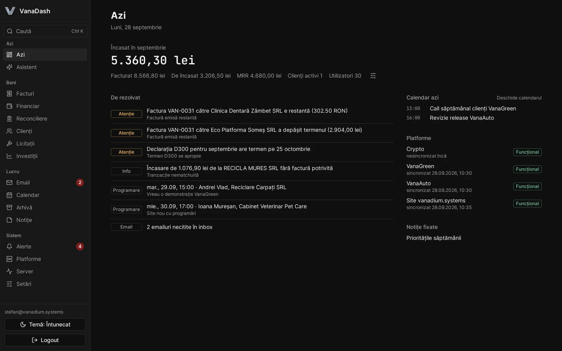Click the Server activity pulse icon
Viewport: 562px width, 351px height.
(x=9, y=271)
